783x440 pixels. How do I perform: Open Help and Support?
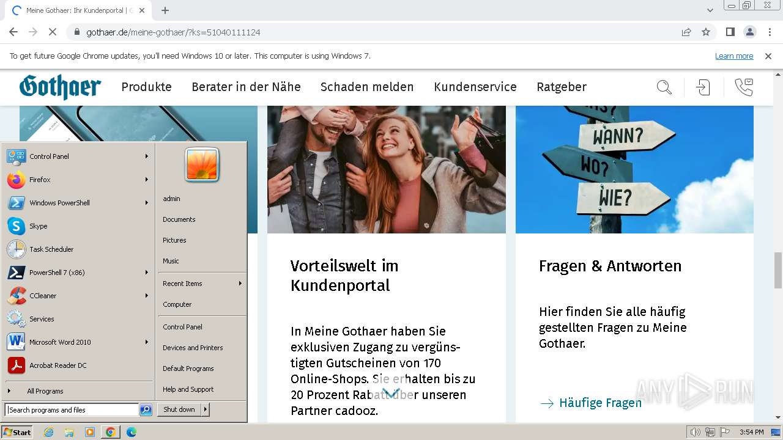pos(188,389)
